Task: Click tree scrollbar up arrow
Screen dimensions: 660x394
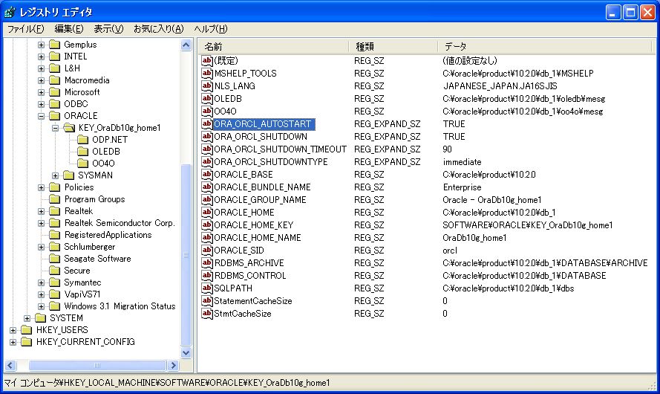Action: [186, 45]
